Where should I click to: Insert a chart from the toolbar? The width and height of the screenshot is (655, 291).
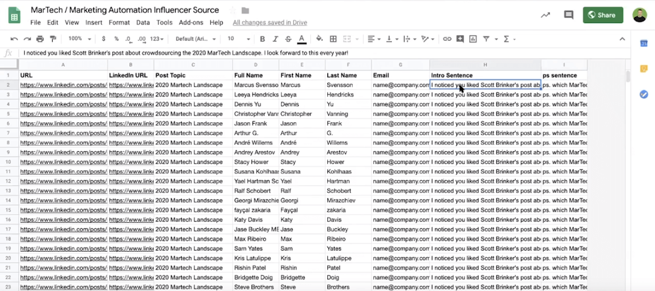(473, 39)
